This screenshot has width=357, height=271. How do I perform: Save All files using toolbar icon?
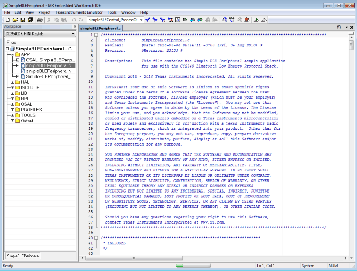tap(30, 20)
